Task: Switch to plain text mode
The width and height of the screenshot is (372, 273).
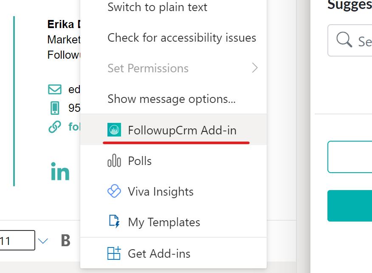Action: click(x=158, y=7)
